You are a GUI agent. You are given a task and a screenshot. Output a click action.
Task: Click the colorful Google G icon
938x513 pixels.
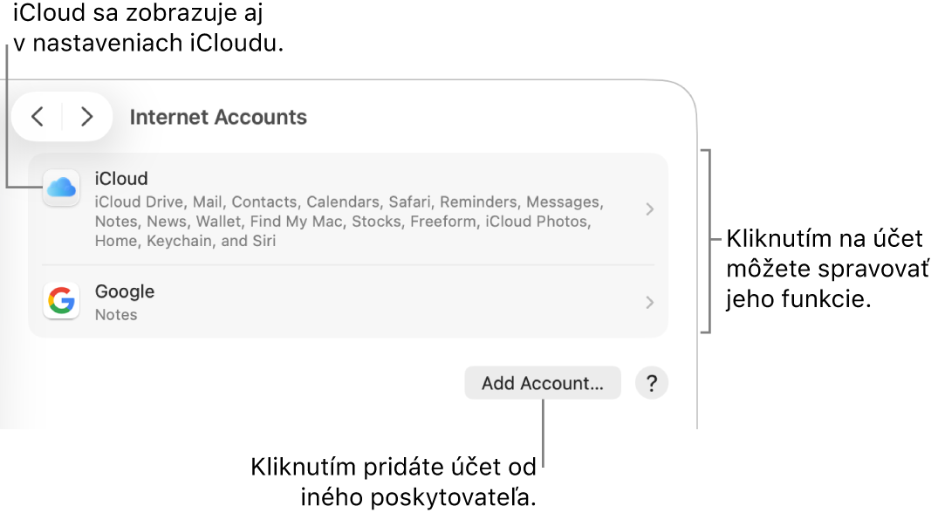point(61,300)
